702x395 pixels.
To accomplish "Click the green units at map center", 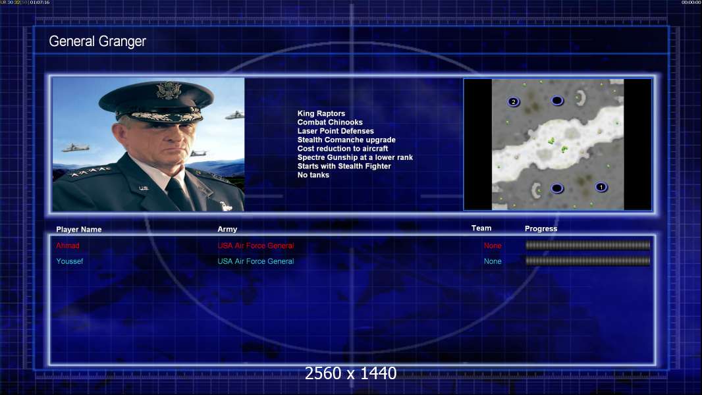I will point(558,145).
